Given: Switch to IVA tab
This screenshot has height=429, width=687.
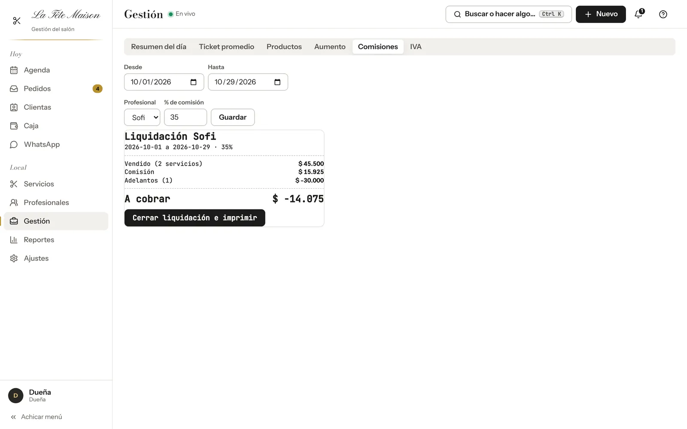Looking at the screenshot, I should [416, 47].
